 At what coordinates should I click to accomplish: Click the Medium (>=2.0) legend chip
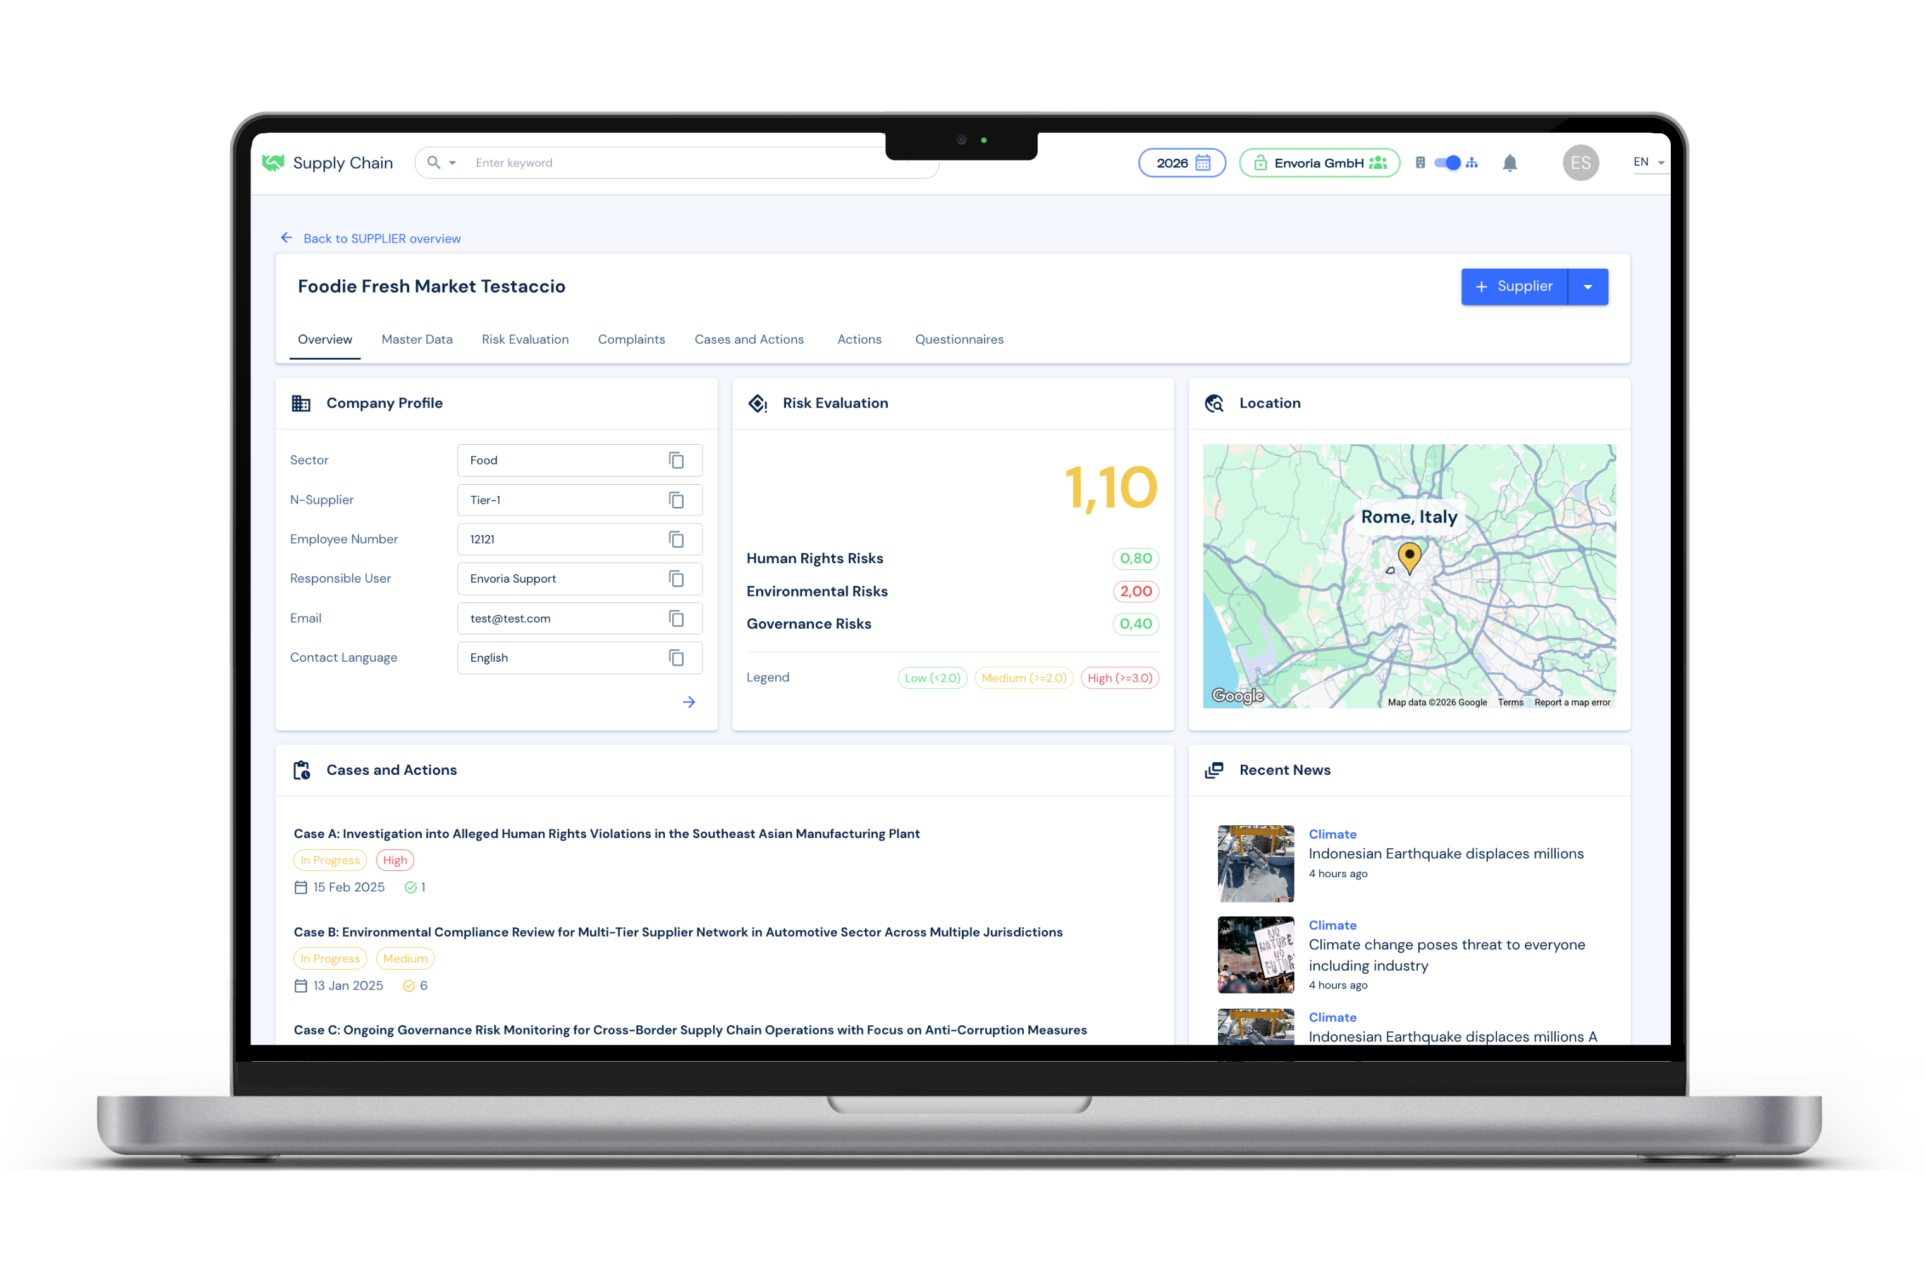1024,678
